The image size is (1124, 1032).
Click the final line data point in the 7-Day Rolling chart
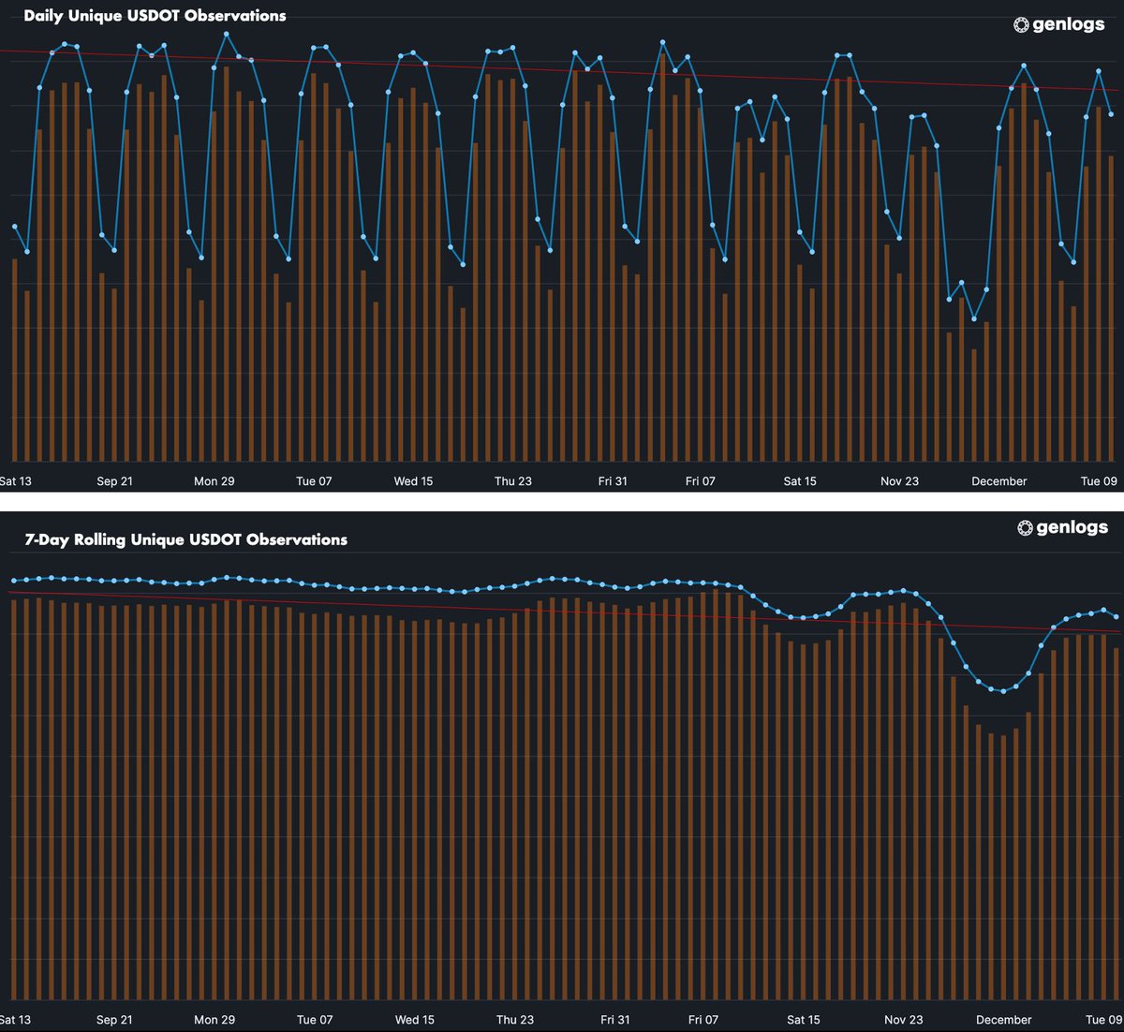(1116, 616)
